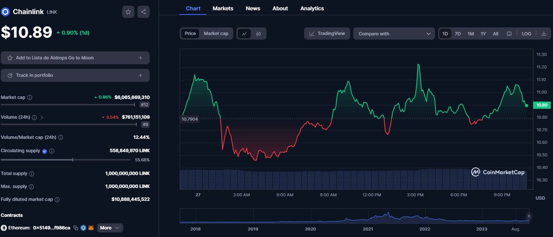This screenshot has height=237, width=553.
Task: Show the Max. supply info icon
Action: pos(31,186)
